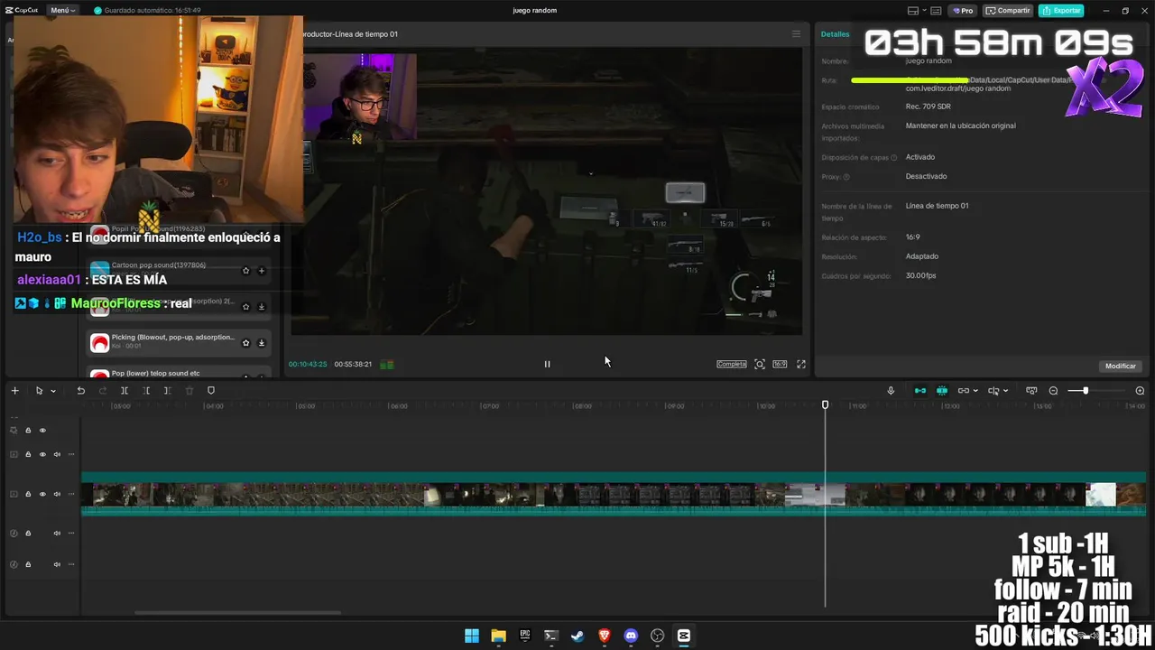Open Steam from the taskbar
The width and height of the screenshot is (1155, 650).
pos(577,636)
